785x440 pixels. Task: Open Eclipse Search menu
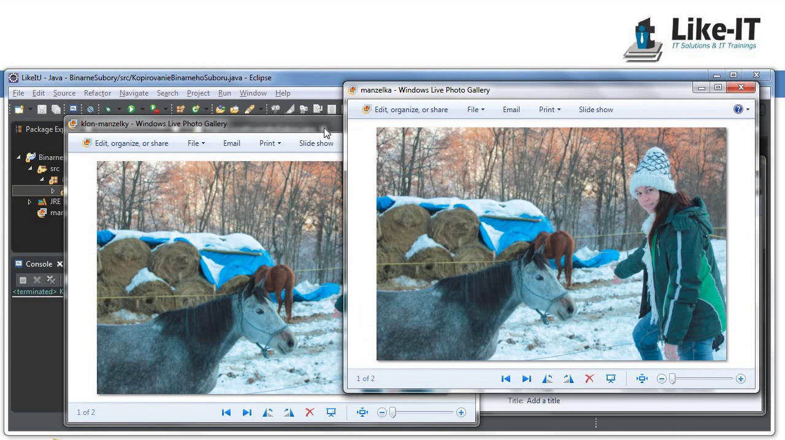click(167, 93)
